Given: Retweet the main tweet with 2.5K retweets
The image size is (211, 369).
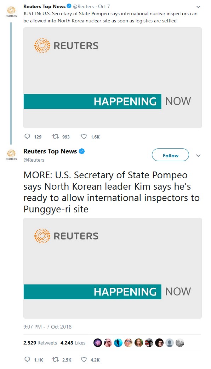Looking at the screenshot, I should pos(55,359).
